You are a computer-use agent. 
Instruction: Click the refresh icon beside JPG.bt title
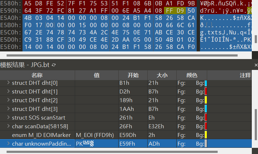point(54,65)
